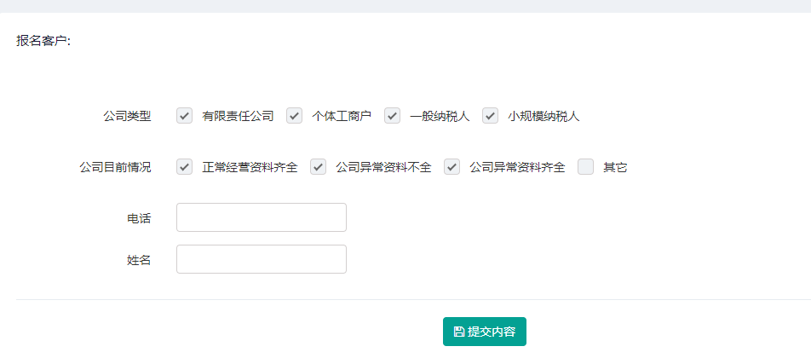Toggle the 公司异常资料不全 checkbox

point(318,167)
